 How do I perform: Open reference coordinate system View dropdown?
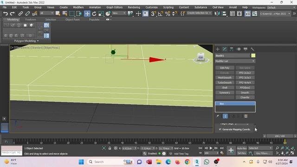point(119,13)
